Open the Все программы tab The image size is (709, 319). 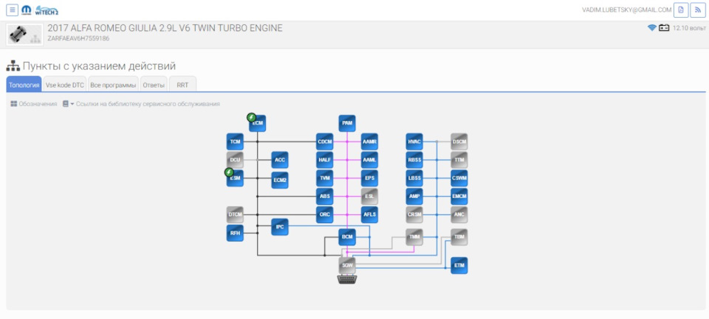coord(113,85)
